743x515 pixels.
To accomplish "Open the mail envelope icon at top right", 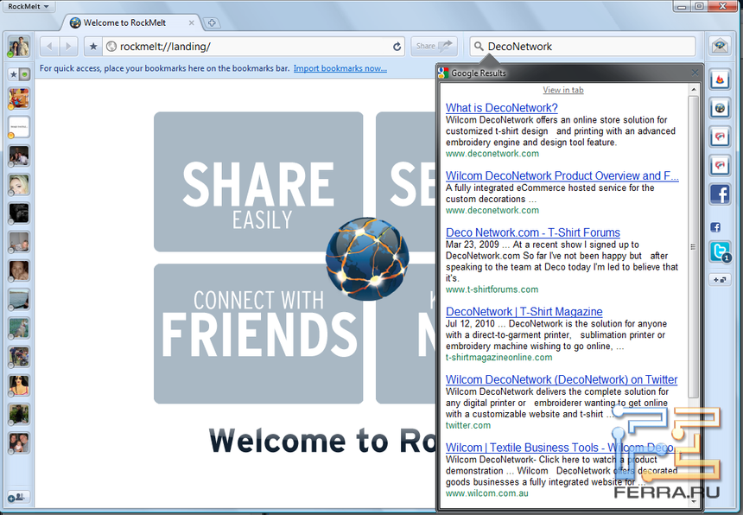I will click(x=719, y=47).
